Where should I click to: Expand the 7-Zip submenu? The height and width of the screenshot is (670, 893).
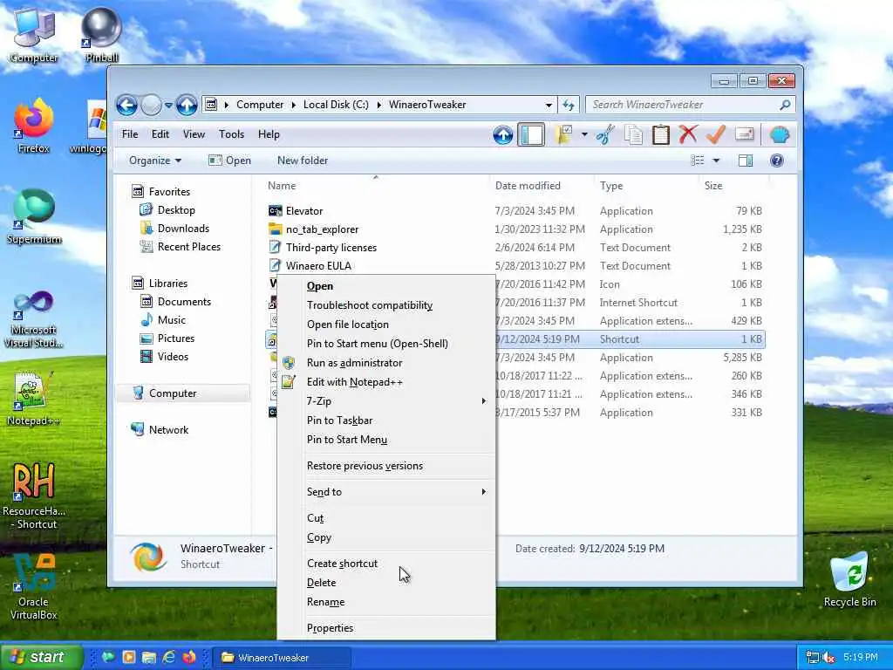(386, 401)
